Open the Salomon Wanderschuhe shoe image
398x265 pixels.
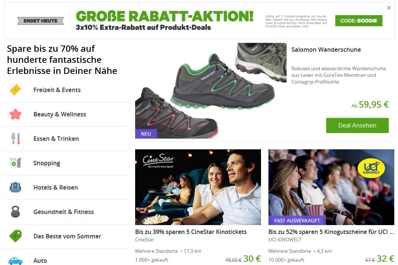[211, 91]
